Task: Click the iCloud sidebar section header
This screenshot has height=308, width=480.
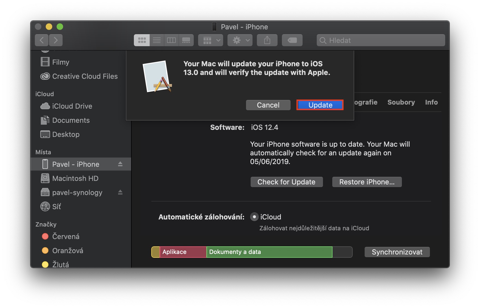Action: [45, 94]
